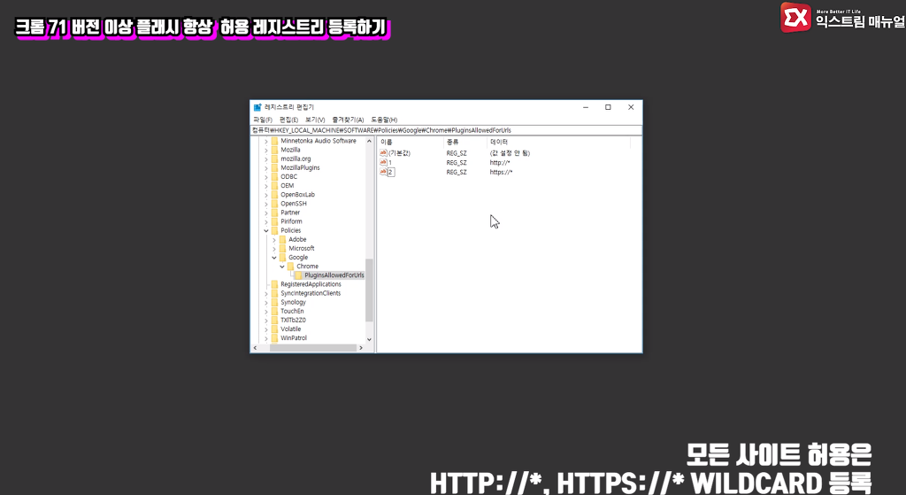
Task: Select the value name 2
Action: click(x=391, y=172)
